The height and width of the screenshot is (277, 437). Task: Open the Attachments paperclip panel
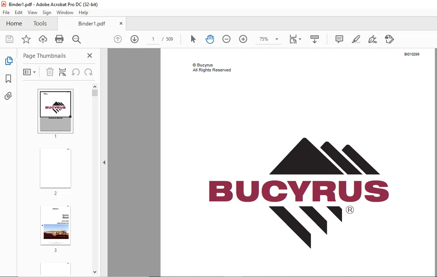coord(8,96)
